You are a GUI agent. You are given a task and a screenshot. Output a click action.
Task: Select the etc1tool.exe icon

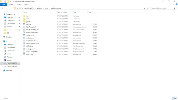[24, 35]
